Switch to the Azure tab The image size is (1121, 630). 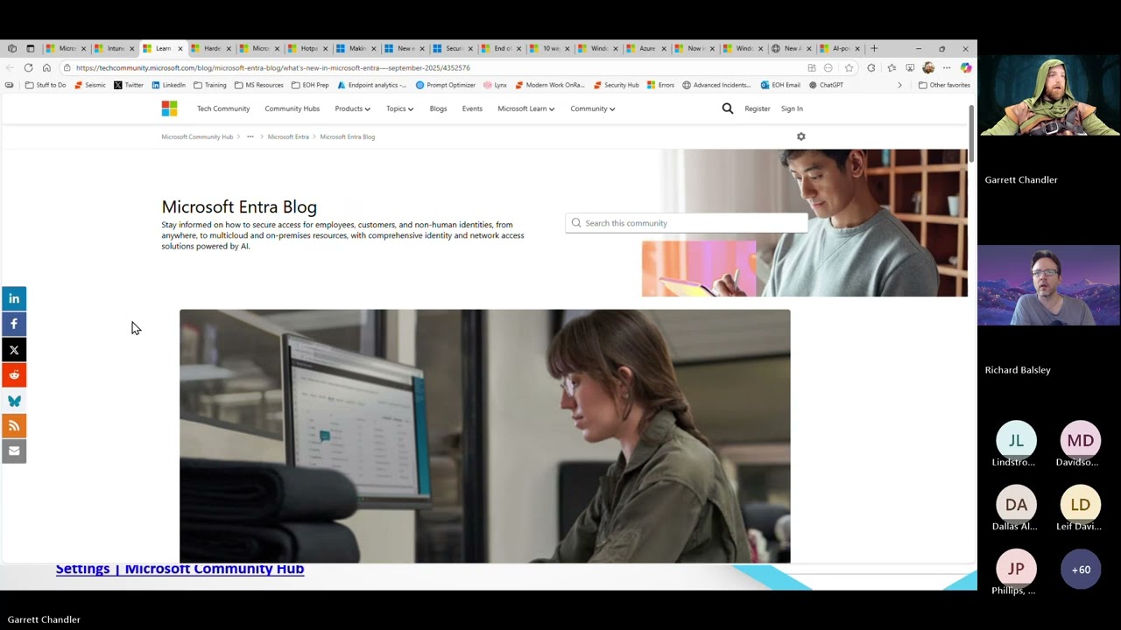pos(645,48)
